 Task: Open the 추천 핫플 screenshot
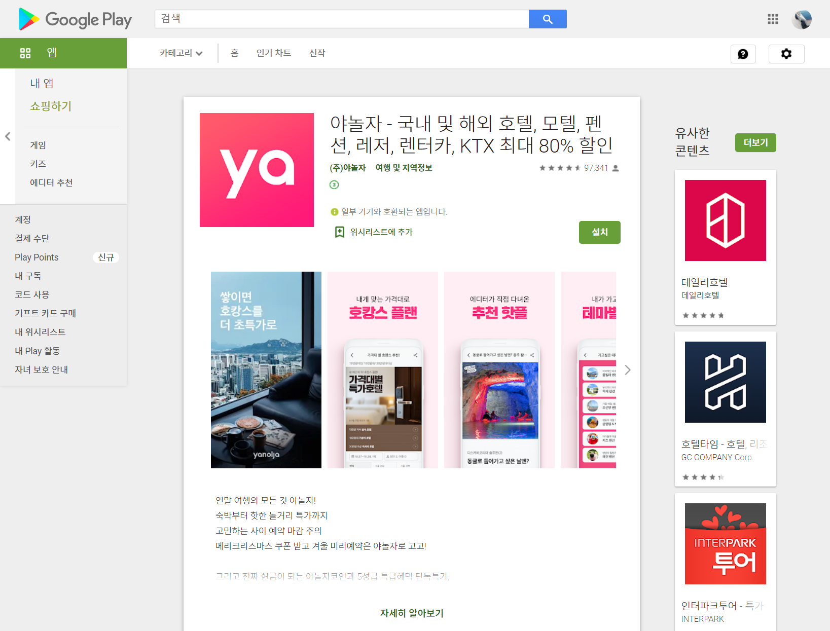tap(499, 370)
